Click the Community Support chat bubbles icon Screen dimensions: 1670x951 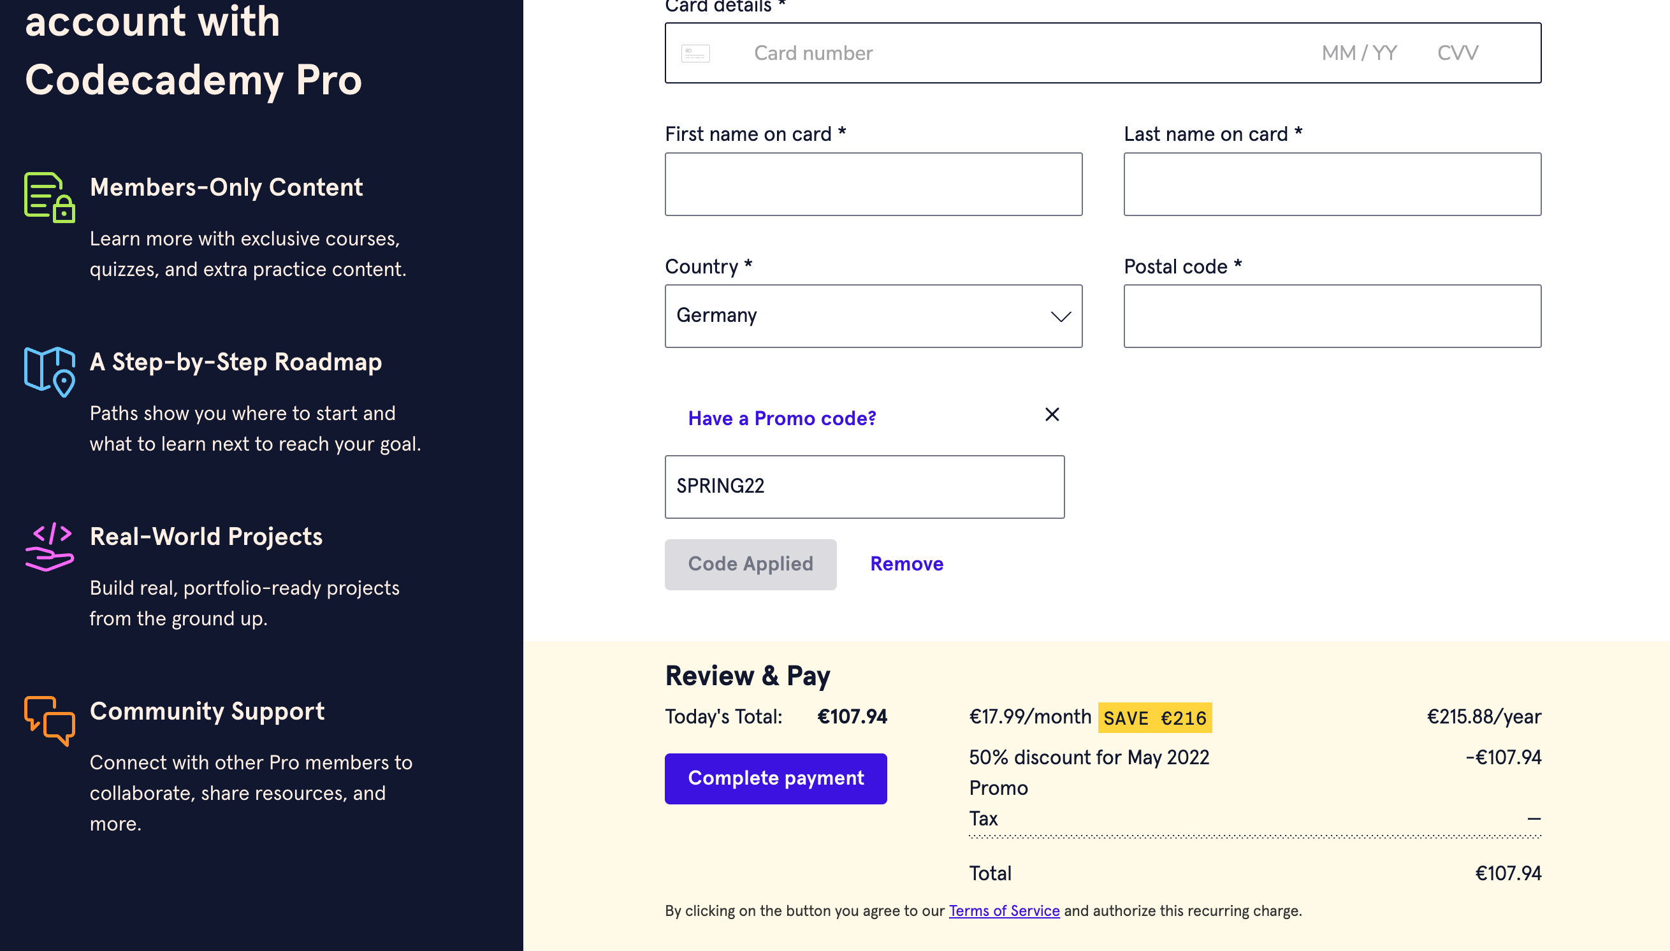pyautogui.click(x=50, y=720)
